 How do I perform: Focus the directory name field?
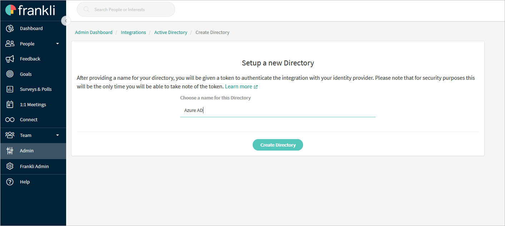tap(278, 110)
